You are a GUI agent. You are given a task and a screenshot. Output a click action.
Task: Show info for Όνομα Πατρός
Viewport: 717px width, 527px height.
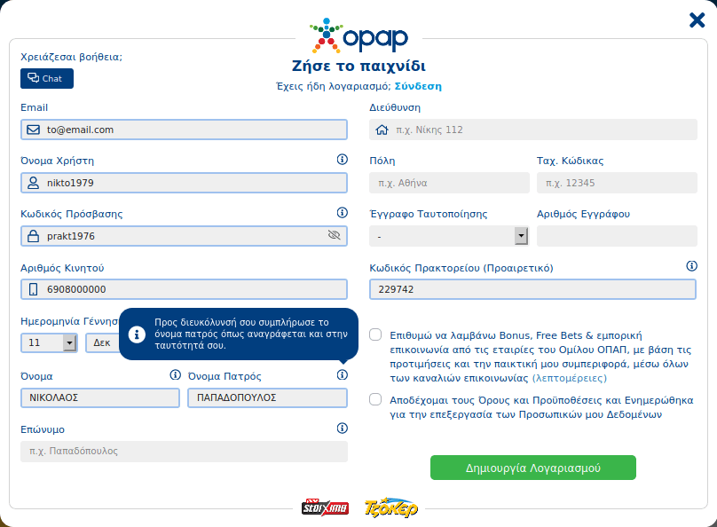pos(342,374)
